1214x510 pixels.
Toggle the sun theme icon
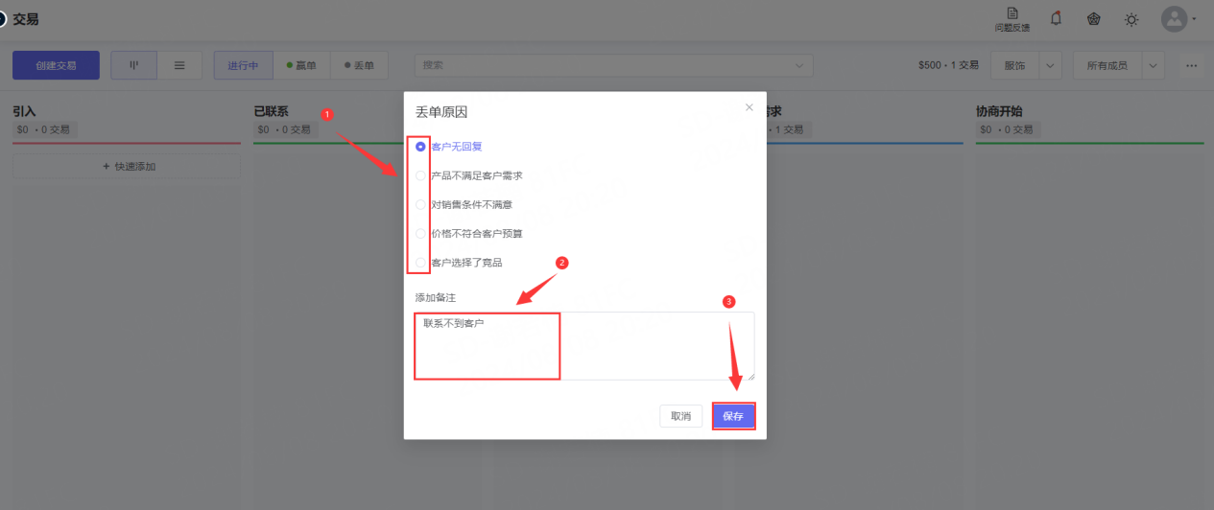click(x=1131, y=18)
